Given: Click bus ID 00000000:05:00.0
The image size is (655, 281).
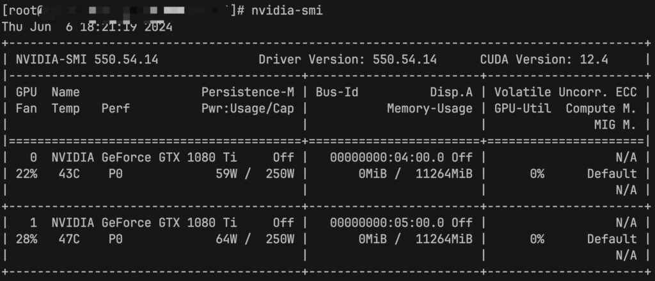Looking at the screenshot, I should [387, 223].
